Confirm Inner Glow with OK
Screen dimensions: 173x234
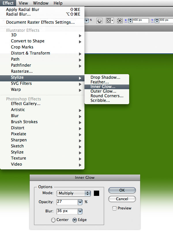(122, 190)
